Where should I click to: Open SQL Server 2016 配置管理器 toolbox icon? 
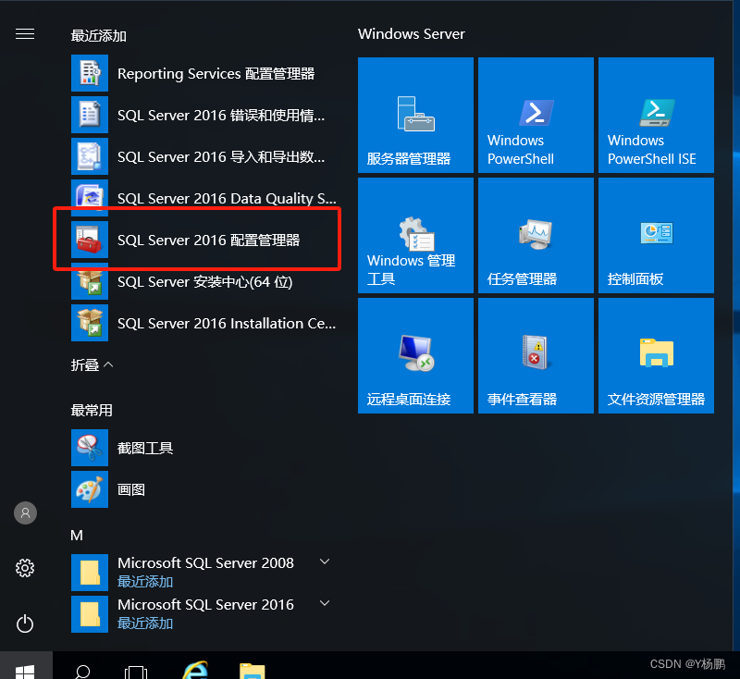[x=90, y=240]
